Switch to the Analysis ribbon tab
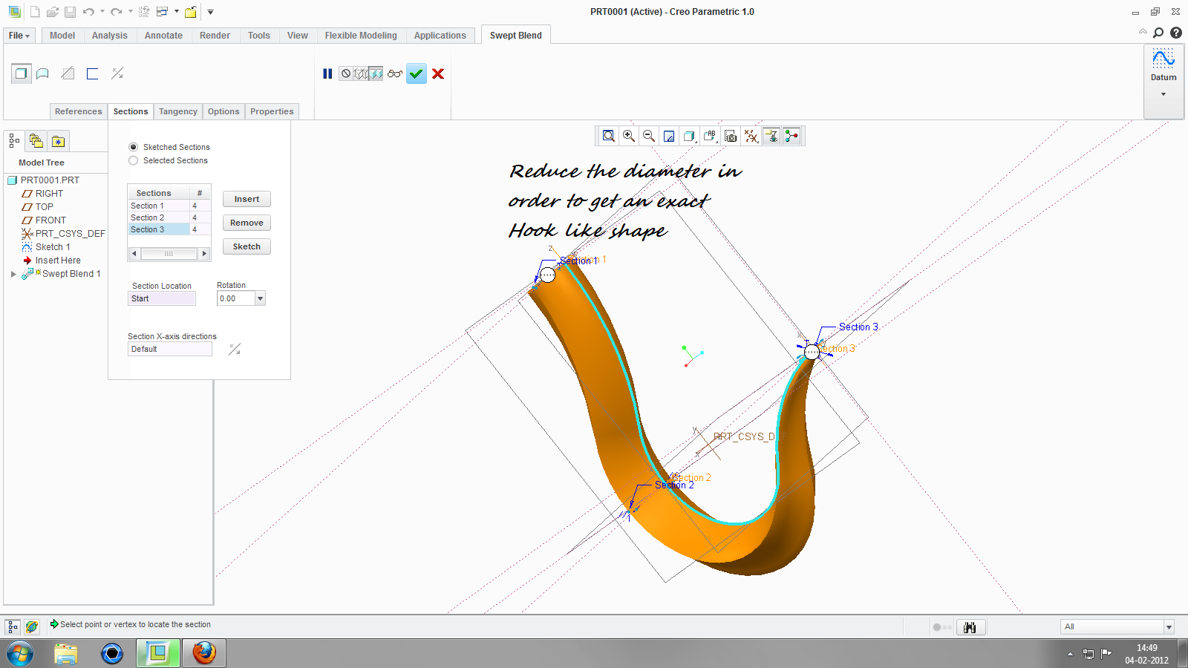The width and height of the screenshot is (1188, 668). point(110,36)
